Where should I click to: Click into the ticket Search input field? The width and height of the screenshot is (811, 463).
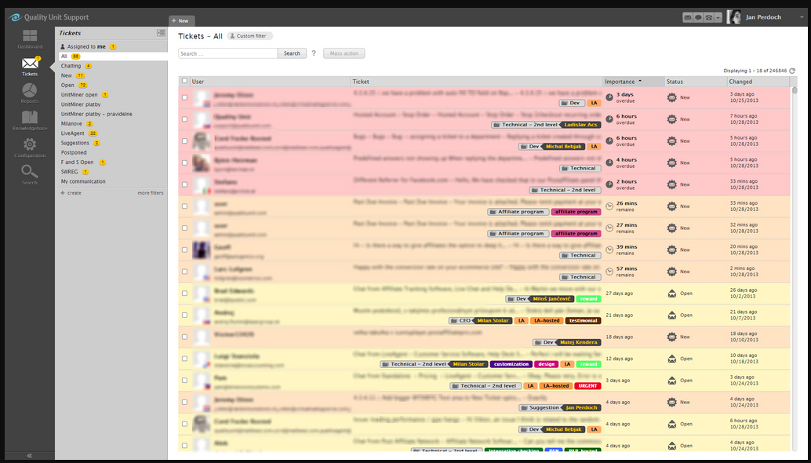[228, 53]
